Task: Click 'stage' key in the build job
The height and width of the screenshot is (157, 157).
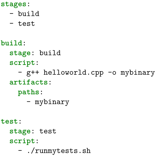Action: pos(20,54)
